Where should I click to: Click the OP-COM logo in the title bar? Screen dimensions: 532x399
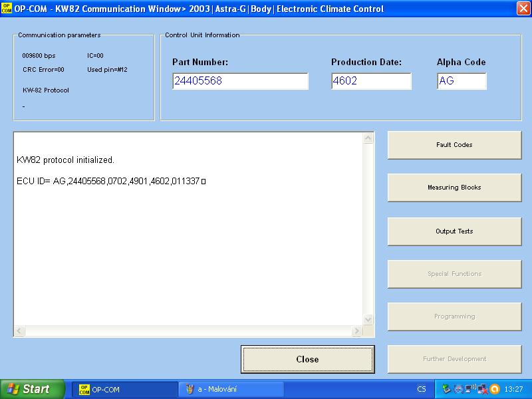[7, 9]
